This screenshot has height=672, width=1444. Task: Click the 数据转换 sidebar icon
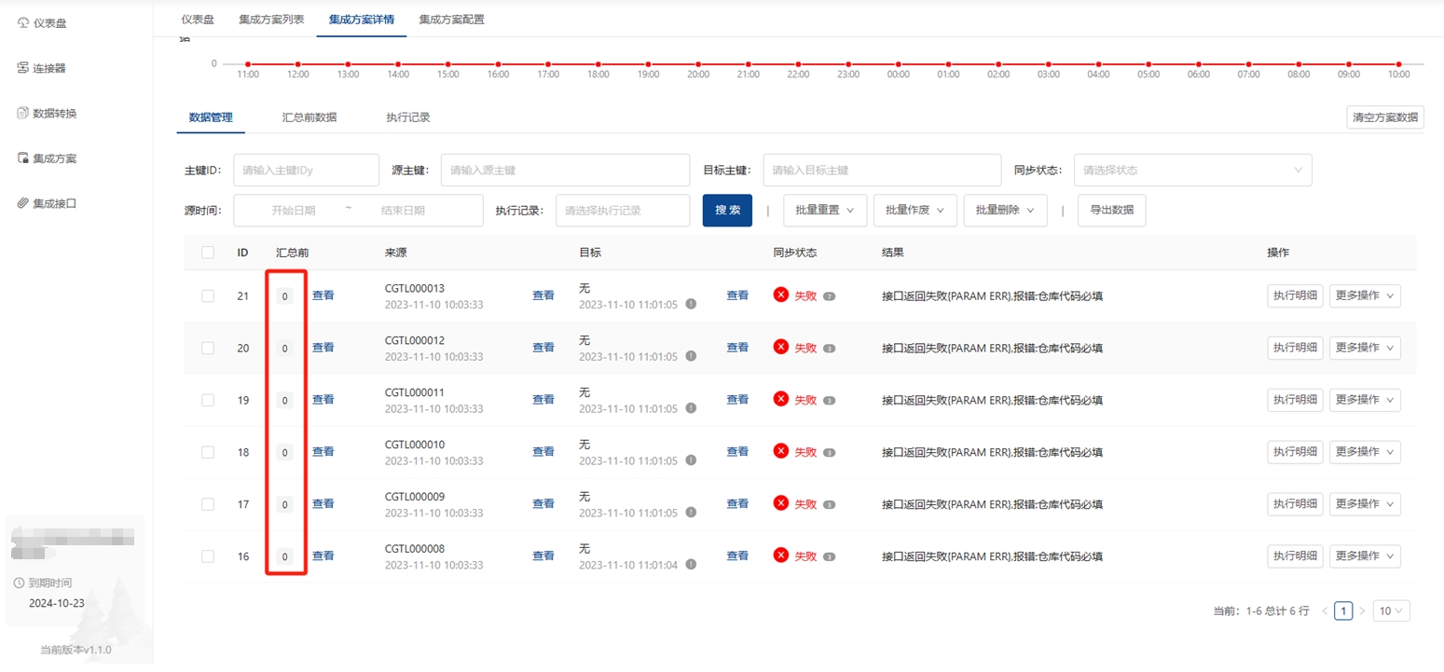tap(23, 113)
